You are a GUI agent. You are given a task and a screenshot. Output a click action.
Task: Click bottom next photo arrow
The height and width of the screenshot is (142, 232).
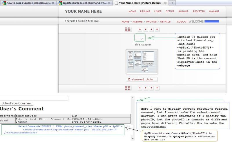pos(151,88)
